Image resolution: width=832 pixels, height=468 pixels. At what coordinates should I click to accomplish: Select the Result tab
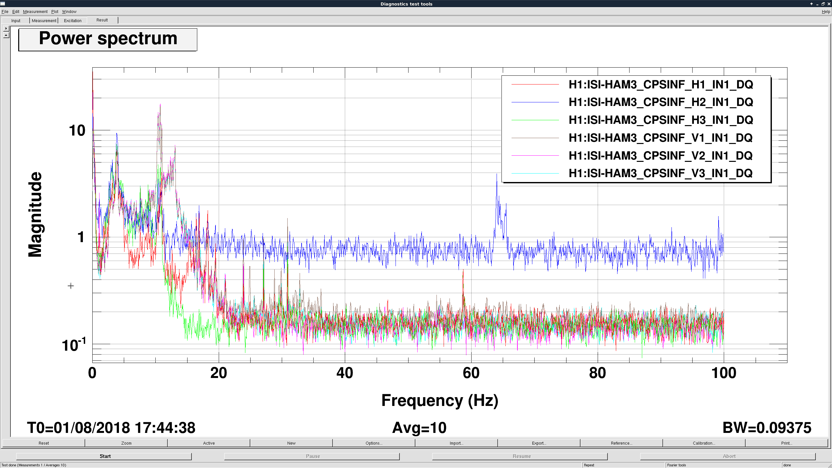coord(102,20)
